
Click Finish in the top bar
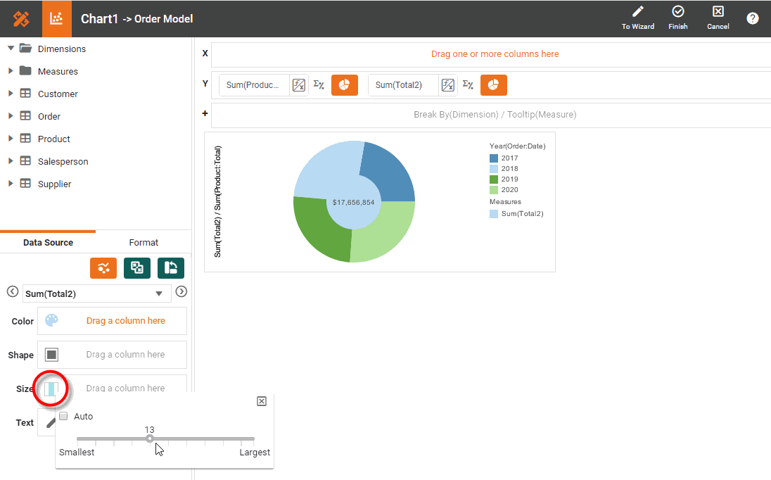678,18
